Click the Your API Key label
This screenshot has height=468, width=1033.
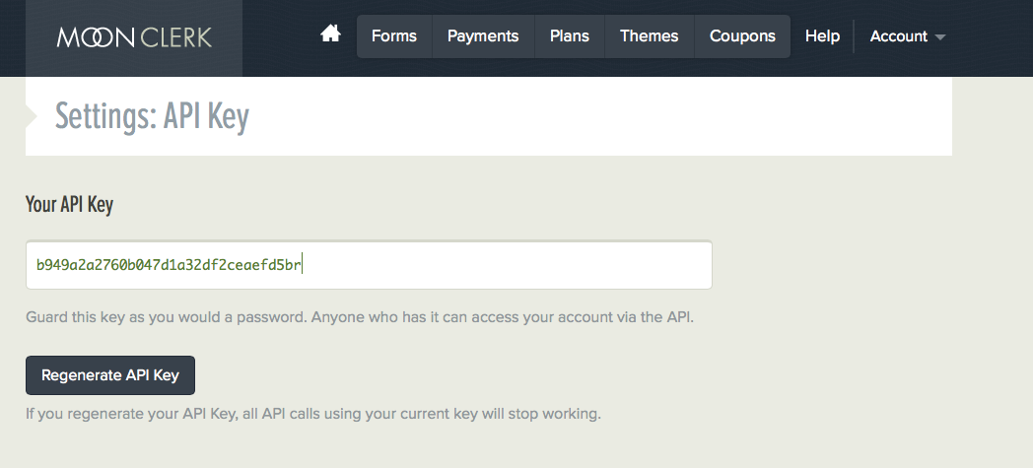click(x=69, y=204)
